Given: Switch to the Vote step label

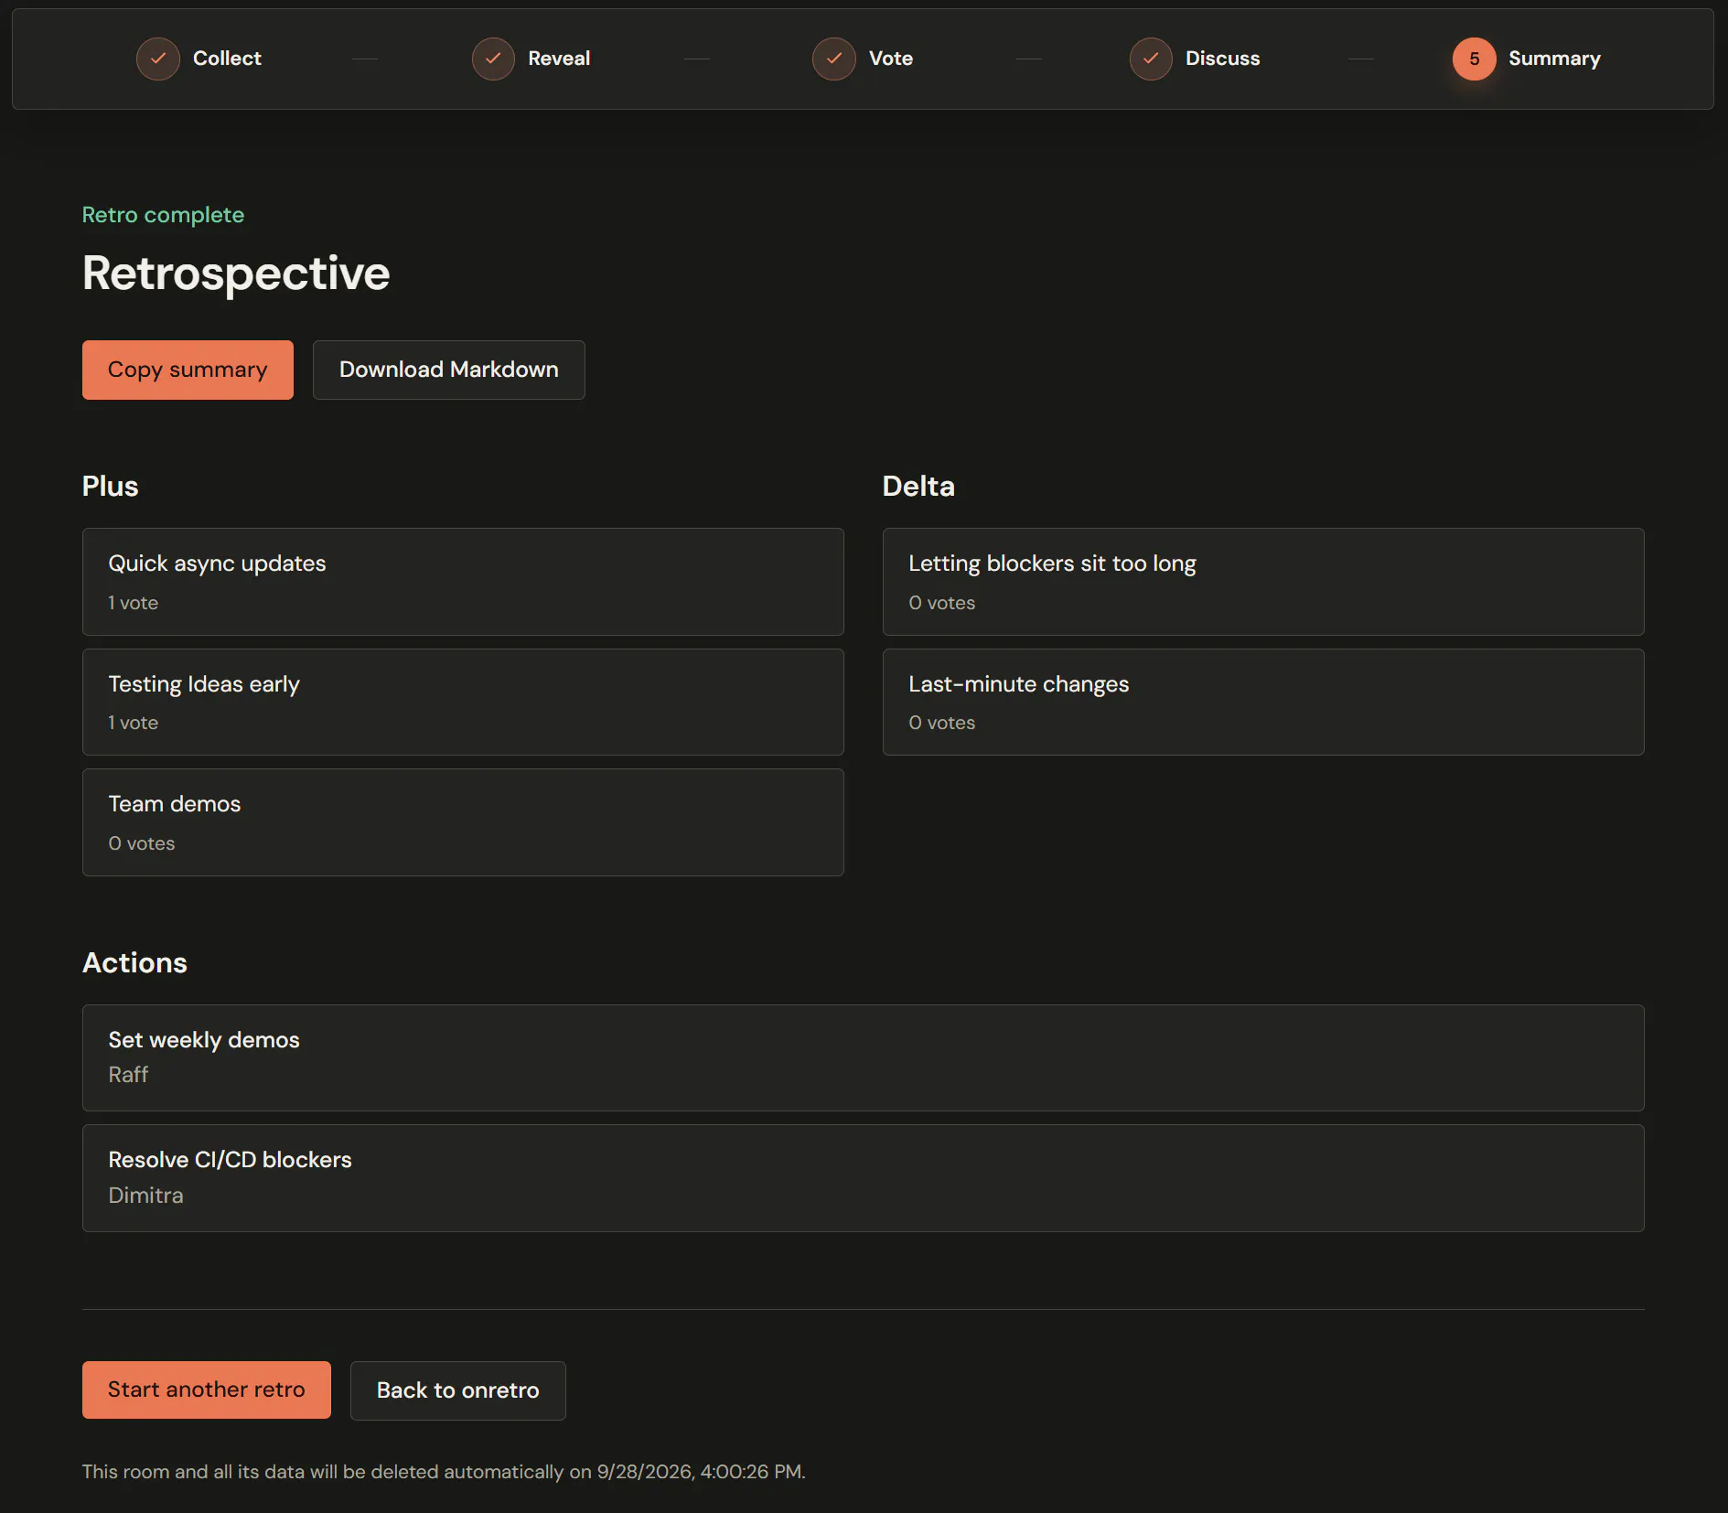Looking at the screenshot, I should point(891,59).
